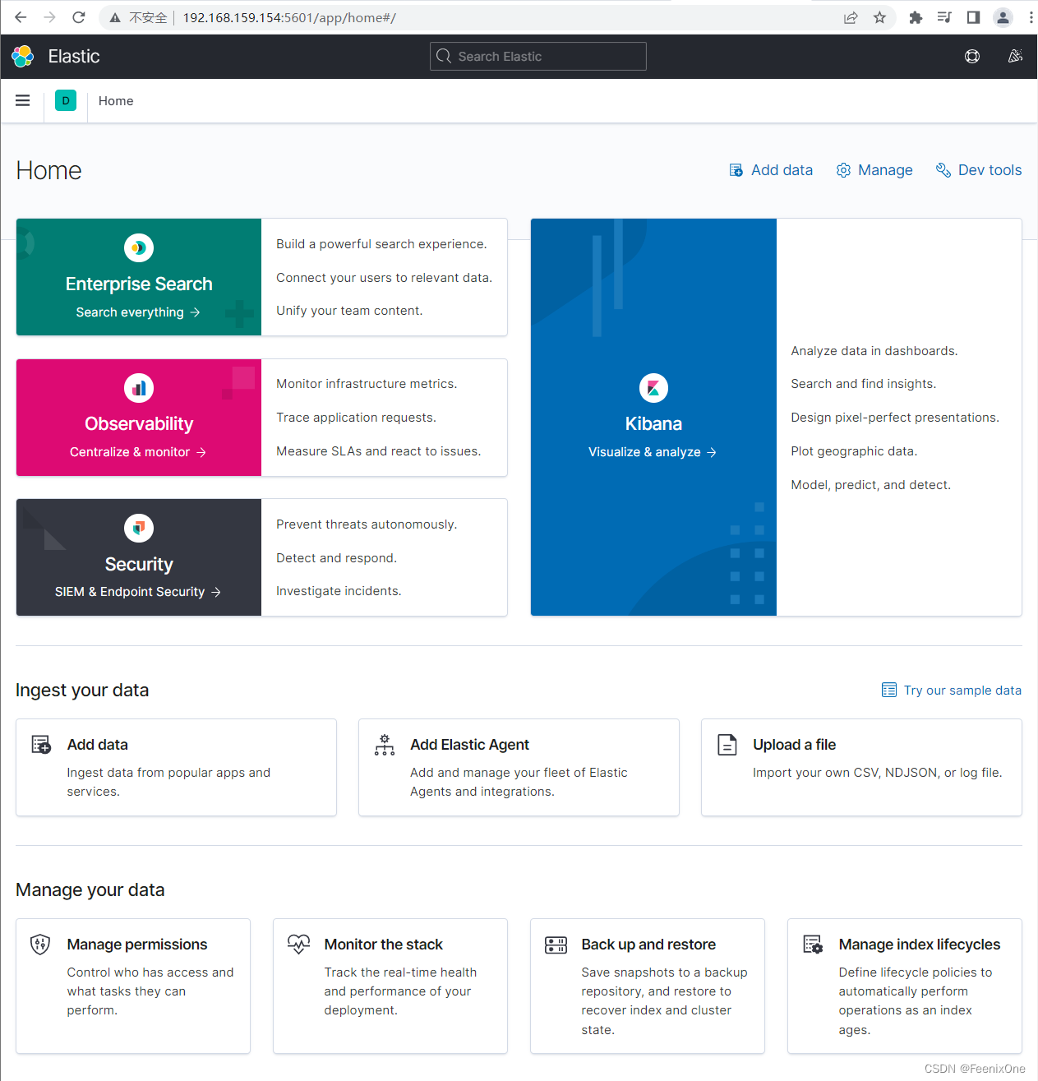
Task: Click the Security card title
Action: [x=139, y=564]
